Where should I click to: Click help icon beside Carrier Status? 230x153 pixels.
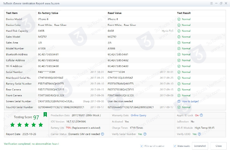(103, 134)
